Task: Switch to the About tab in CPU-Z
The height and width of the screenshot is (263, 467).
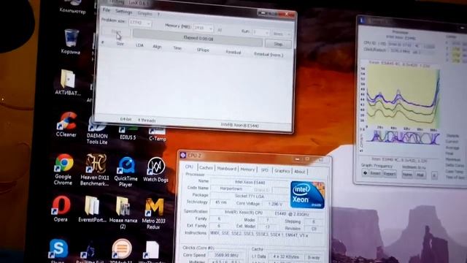Action: (300, 172)
